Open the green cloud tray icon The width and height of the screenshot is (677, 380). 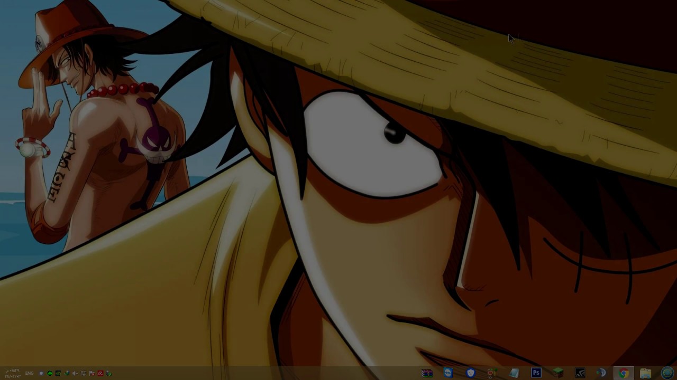(50, 373)
